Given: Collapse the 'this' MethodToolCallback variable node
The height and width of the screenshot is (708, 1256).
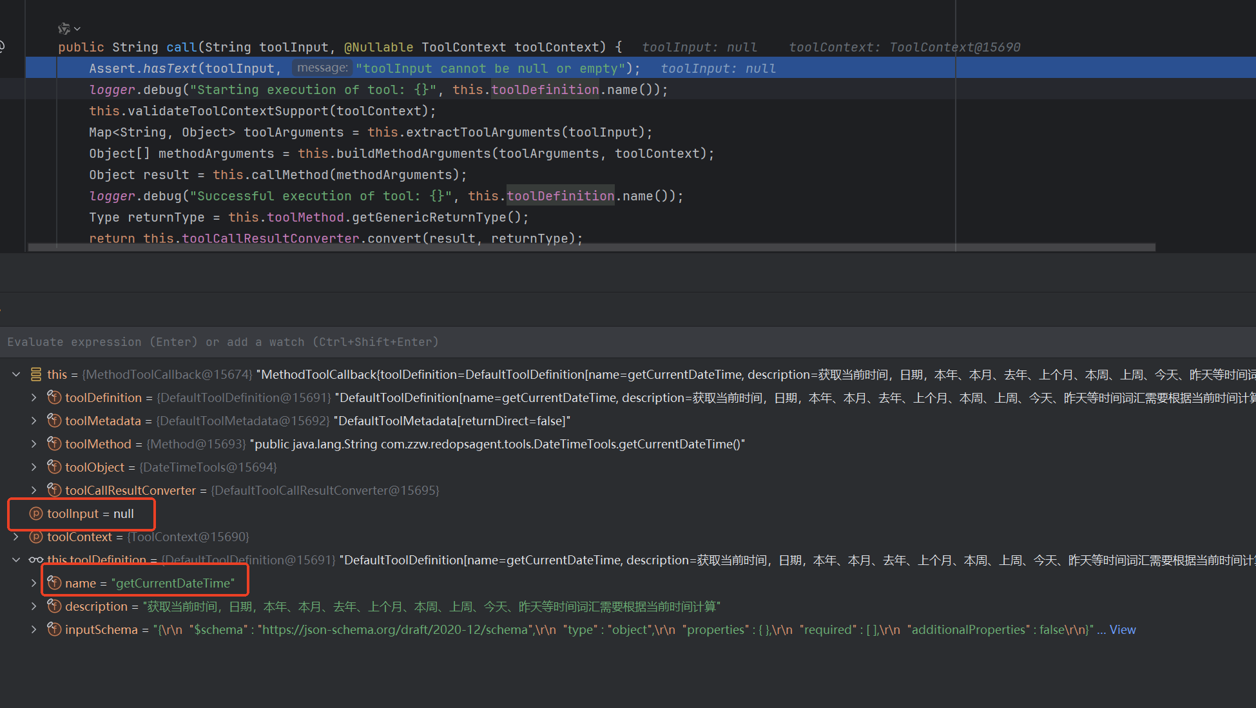Looking at the screenshot, I should [x=16, y=374].
